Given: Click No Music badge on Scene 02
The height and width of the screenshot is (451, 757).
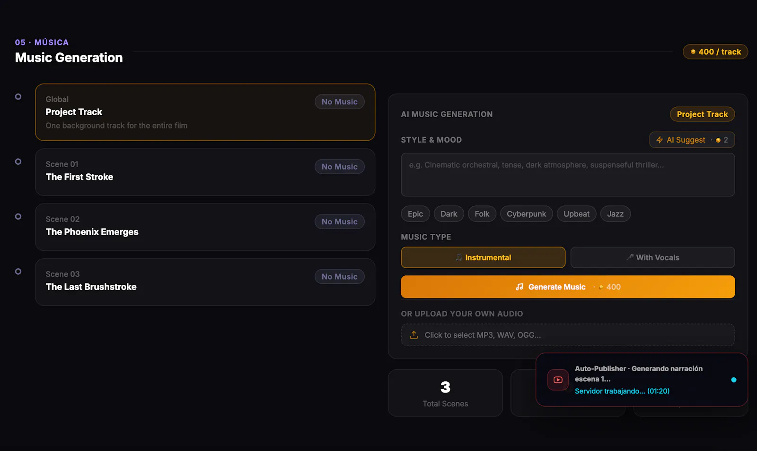Looking at the screenshot, I should tap(340, 221).
